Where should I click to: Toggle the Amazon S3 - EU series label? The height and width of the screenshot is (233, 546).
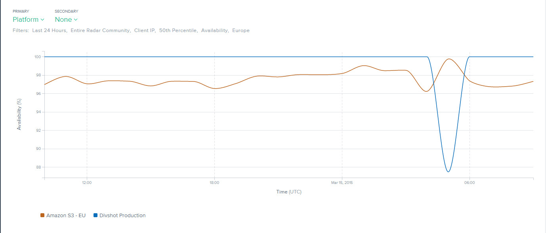point(66,216)
